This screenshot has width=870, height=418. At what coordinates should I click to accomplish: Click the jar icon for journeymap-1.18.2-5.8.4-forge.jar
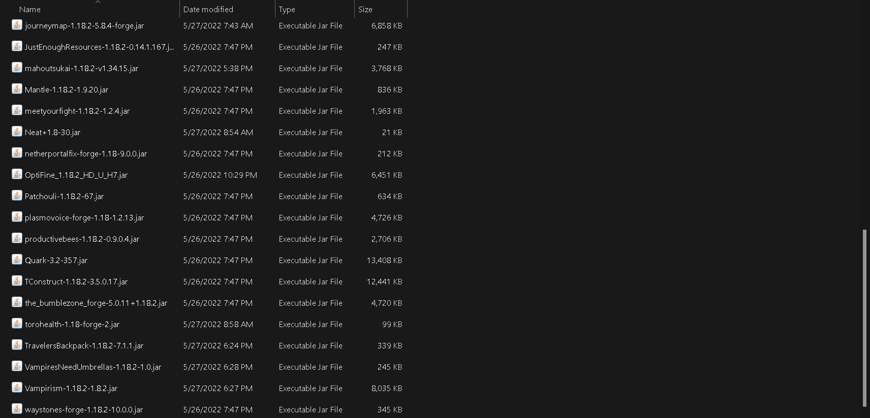[17, 25]
